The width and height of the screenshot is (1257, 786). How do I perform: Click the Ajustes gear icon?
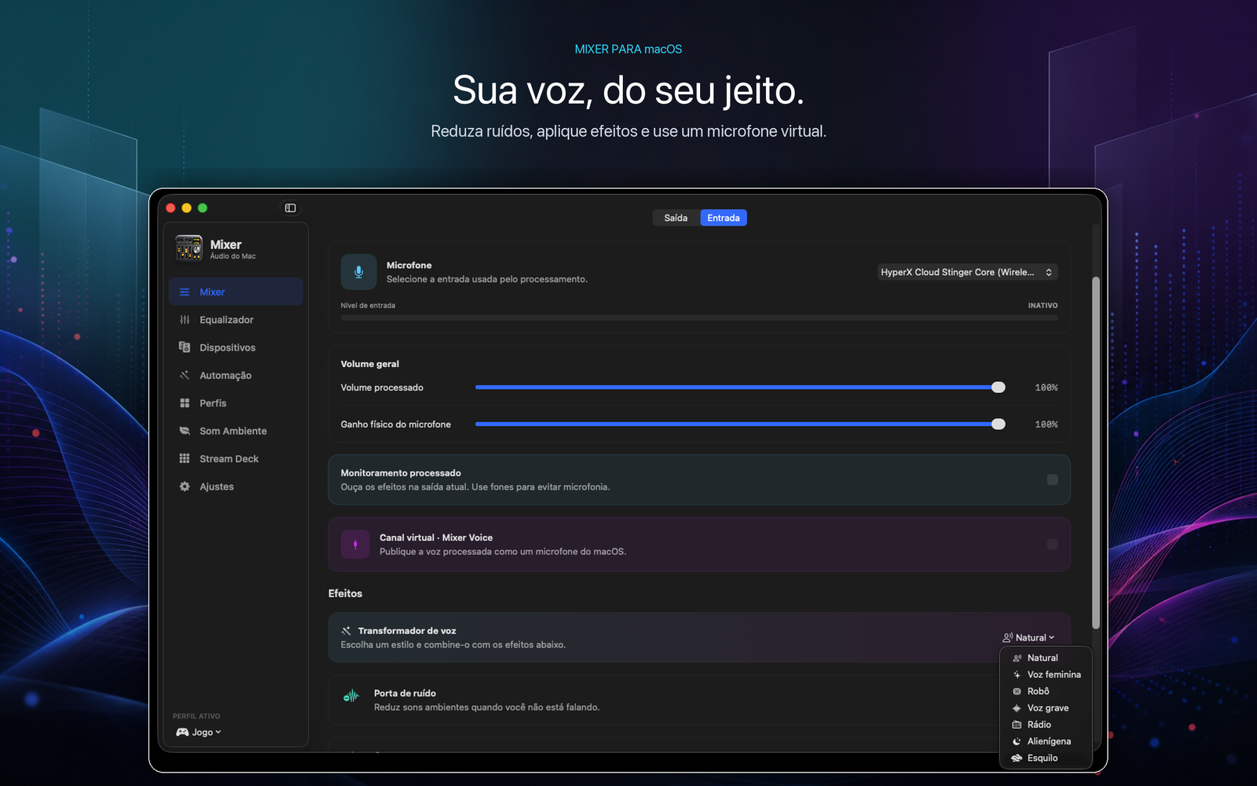185,487
